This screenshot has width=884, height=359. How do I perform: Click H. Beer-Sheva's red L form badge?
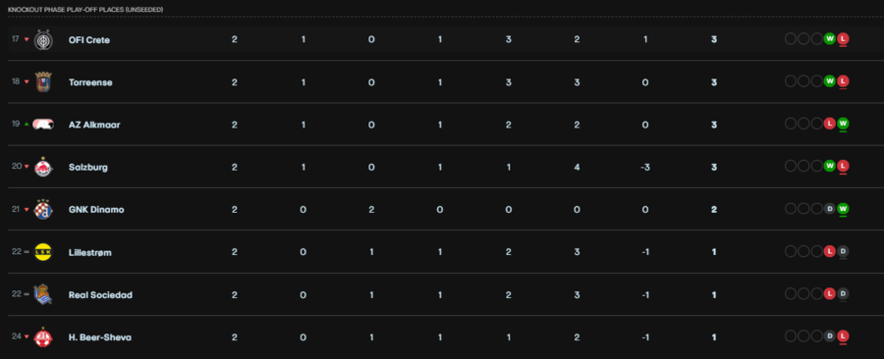click(843, 335)
